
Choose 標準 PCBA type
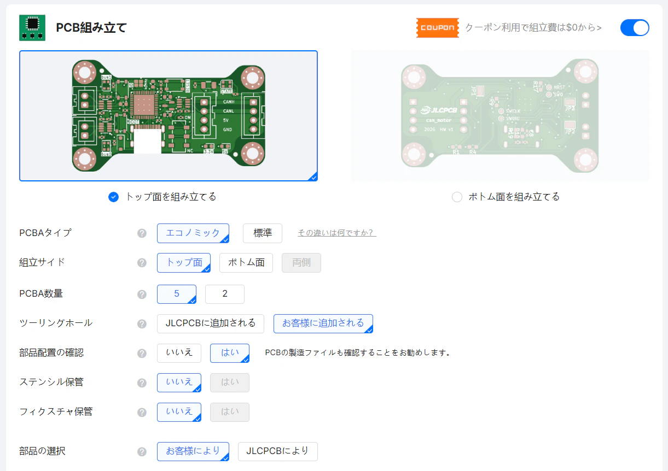coord(263,233)
